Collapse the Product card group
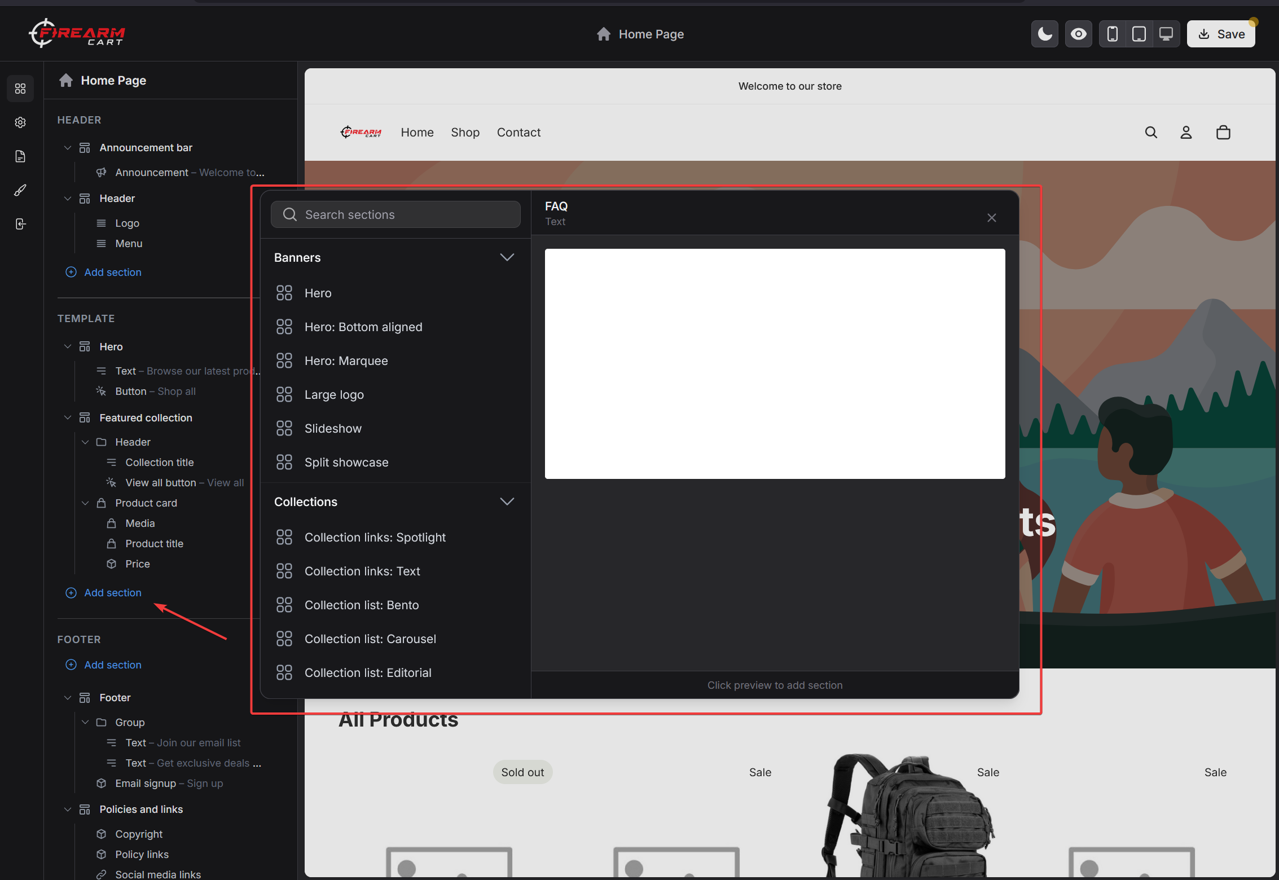The height and width of the screenshot is (880, 1279). click(x=85, y=503)
